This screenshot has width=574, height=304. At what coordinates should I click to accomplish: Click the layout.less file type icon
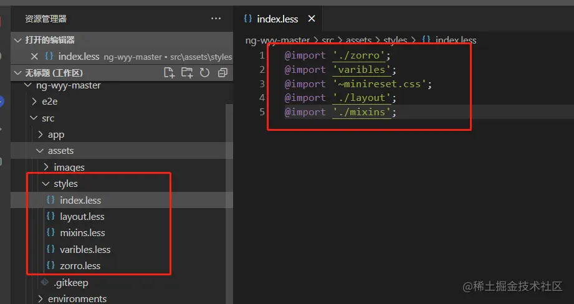[50, 216]
